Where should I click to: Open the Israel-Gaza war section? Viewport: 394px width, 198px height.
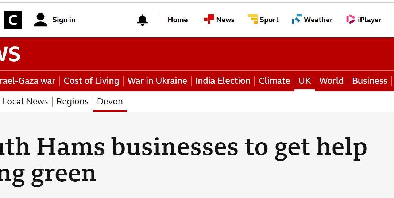[28, 81]
